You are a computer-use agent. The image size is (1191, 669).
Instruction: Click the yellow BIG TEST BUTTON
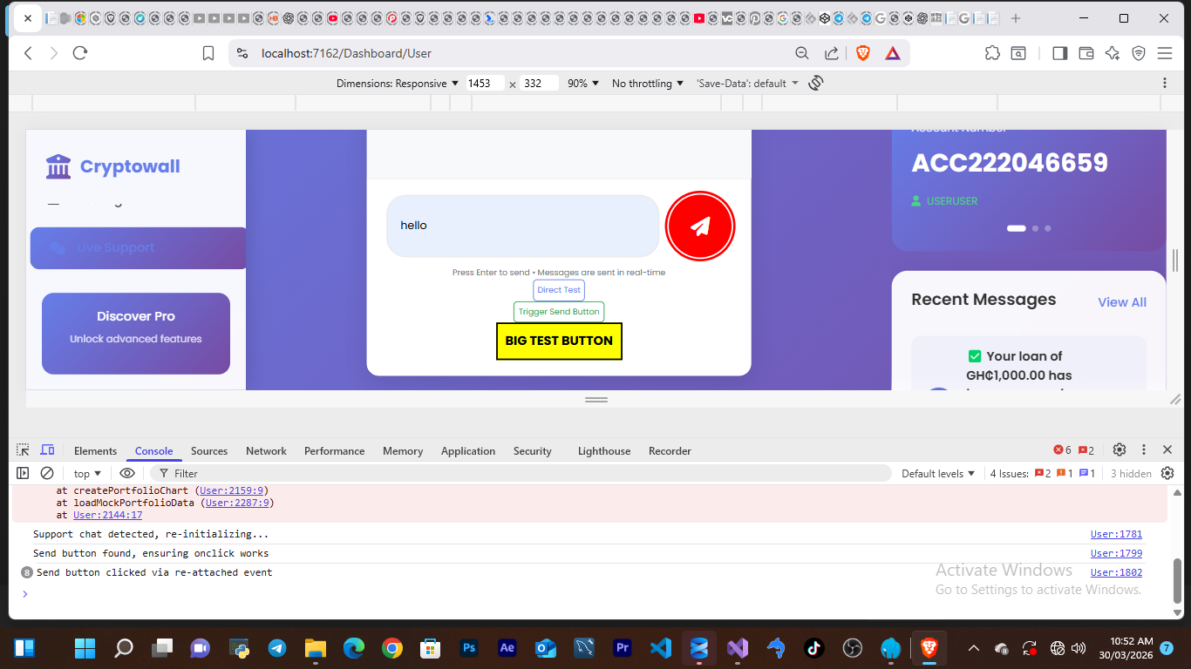[x=559, y=341]
